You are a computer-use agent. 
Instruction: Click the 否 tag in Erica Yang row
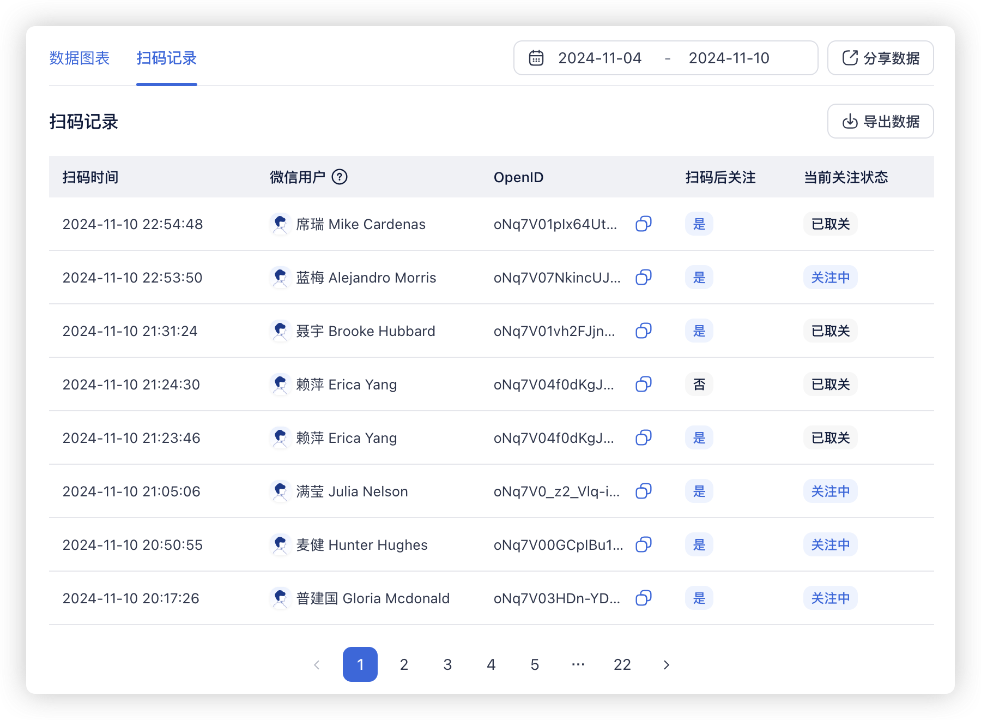point(699,384)
